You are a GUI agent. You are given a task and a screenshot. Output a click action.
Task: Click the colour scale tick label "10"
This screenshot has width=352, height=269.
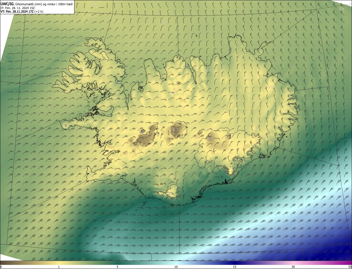pos(176,267)
